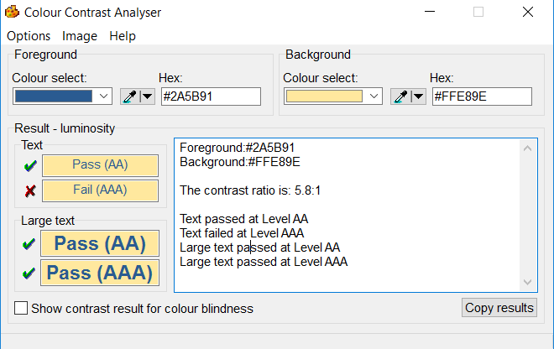The width and height of the screenshot is (554, 349).
Task: Pick foreground colour with eyedropper tool
Action: [x=129, y=96]
